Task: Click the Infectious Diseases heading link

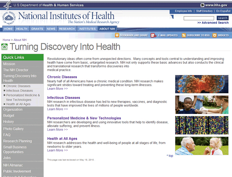Action: click(63, 98)
